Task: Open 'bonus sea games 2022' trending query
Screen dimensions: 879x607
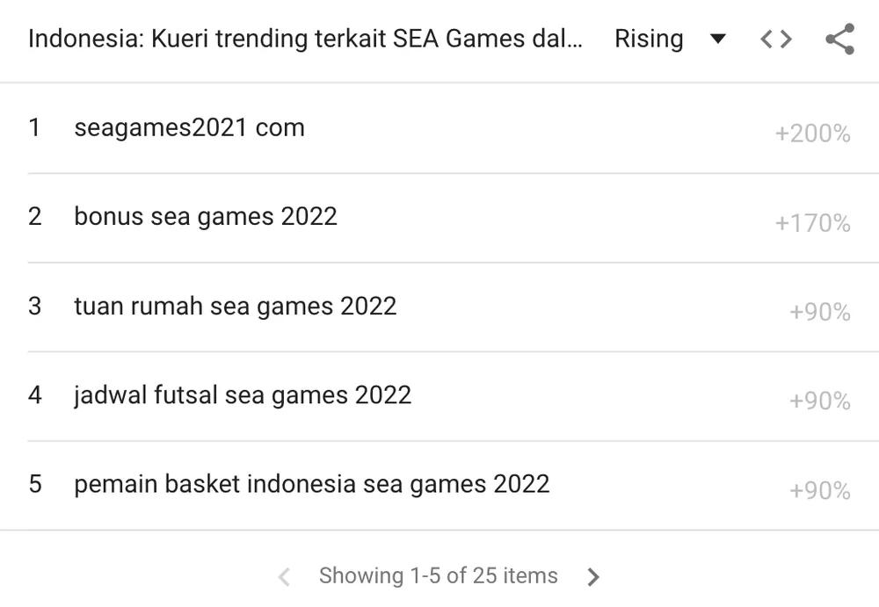Action: (205, 216)
